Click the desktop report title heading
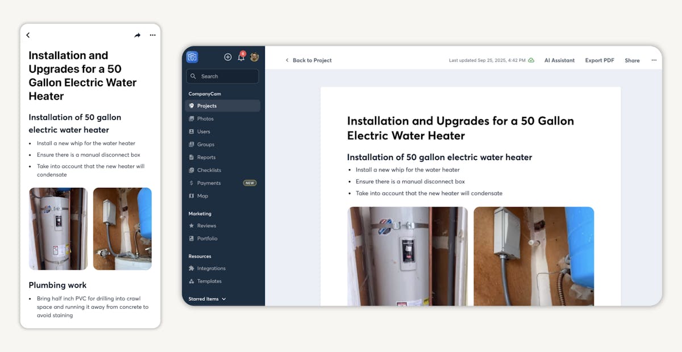 [x=460, y=128]
